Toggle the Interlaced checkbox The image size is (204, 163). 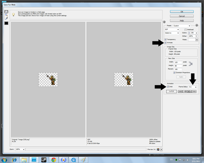click(x=185, y=30)
